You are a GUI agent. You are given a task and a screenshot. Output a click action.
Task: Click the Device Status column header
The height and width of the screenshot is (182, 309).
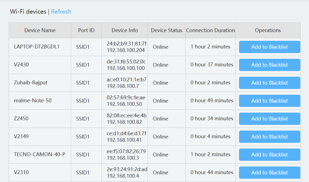(x=166, y=30)
